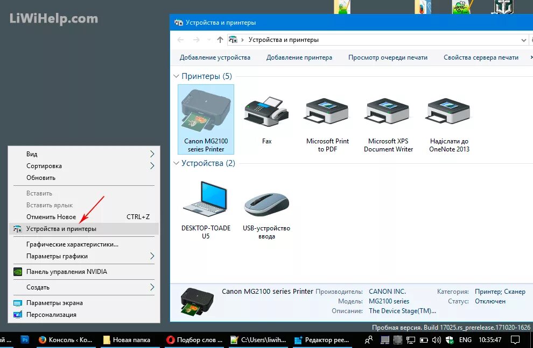Click the address bar breadcrumb chevron
Viewport: 533px width, 348px height.
tap(242, 40)
